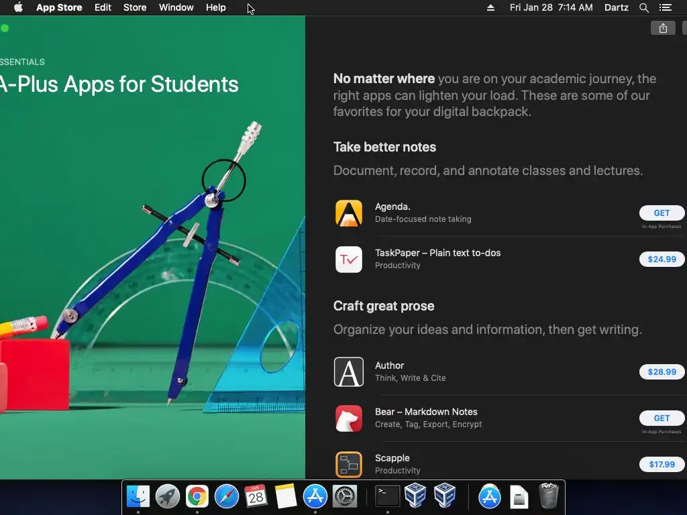
Task: Open Notification Center list icon
Action: [666, 7]
